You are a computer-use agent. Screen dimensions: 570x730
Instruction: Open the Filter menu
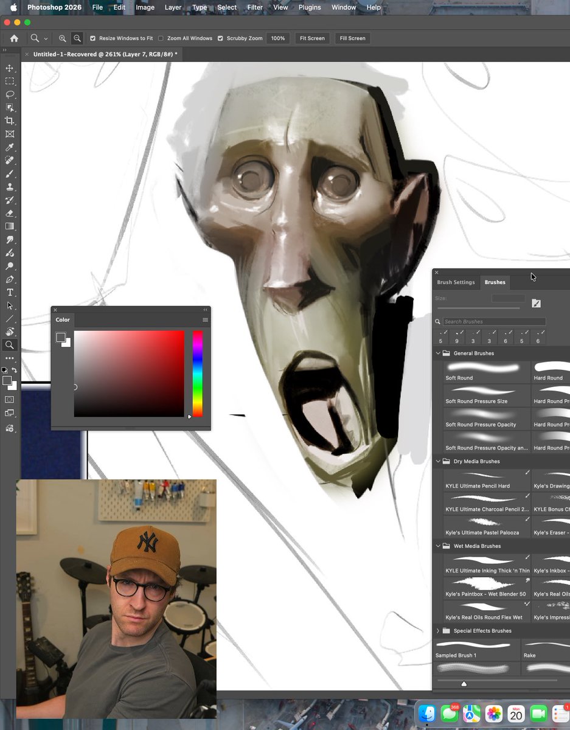(255, 7)
